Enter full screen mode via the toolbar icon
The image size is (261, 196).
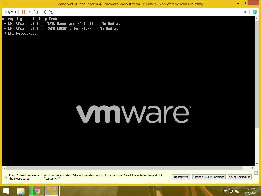pos(43,12)
